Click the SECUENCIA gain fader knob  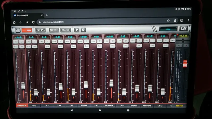click(x=23, y=85)
